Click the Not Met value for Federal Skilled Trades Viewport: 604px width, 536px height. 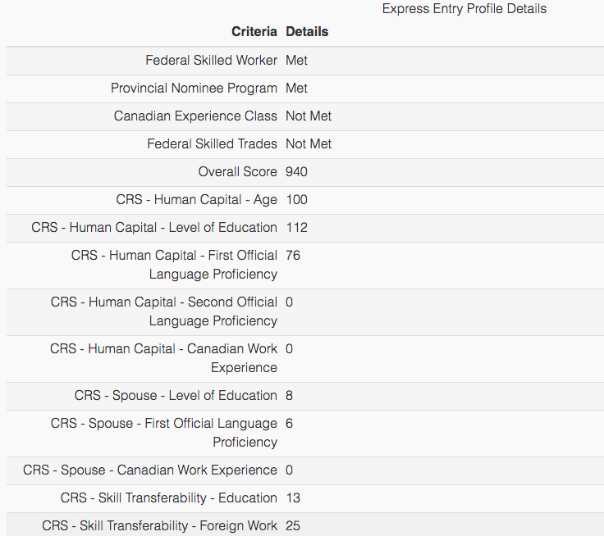point(309,144)
